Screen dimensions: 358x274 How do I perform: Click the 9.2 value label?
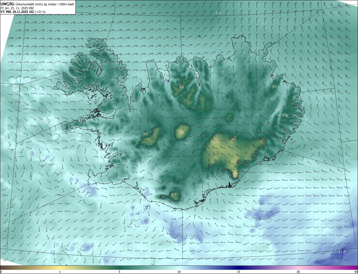click(265, 247)
